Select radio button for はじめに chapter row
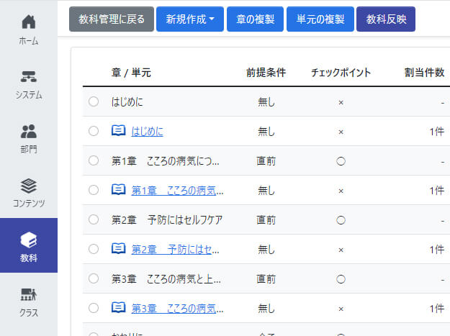The width and height of the screenshot is (450, 336). 94,101
